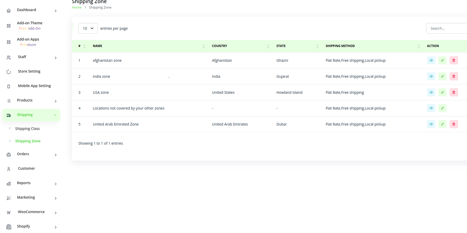Show USA zone details via eye icon
Viewport: 467px width, 233px height.
tap(431, 92)
